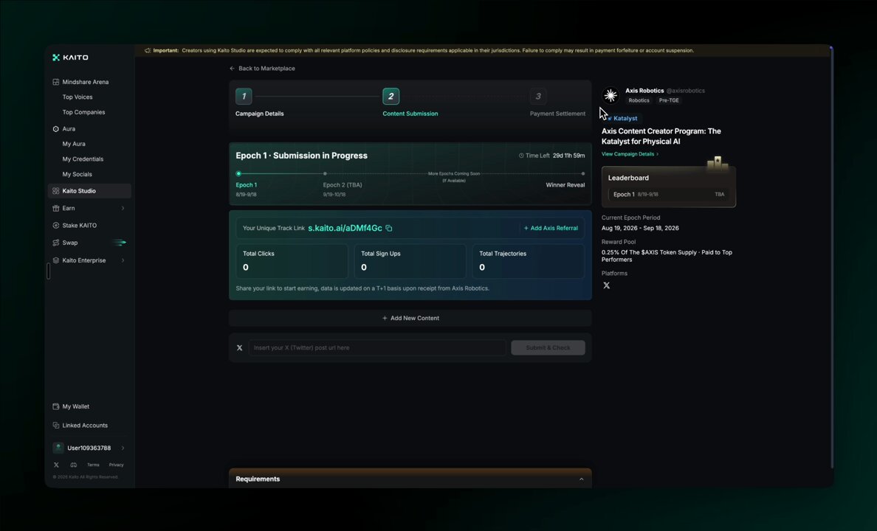
Task: Expand User109363788 account menu
Action: coord(123,448)
